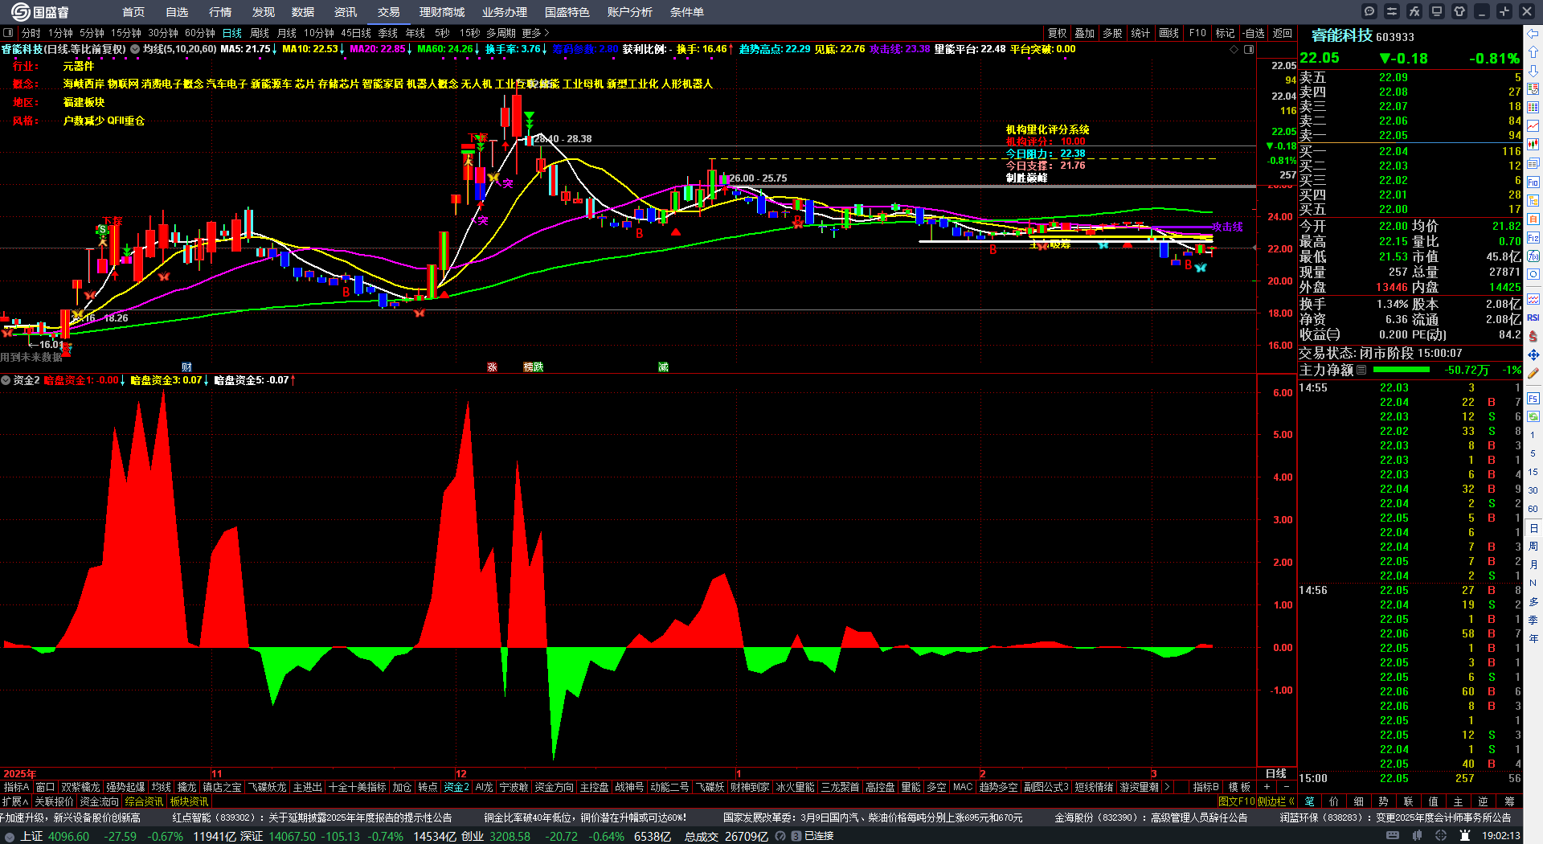Click the red dollar sign sidebar icon
Image resolution: width=1543 pixels, height=844 pixels.
[1533, 336]
